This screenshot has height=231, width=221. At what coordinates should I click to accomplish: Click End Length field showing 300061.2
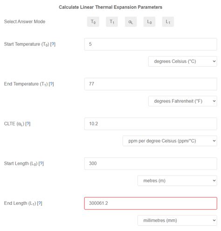point(151,203)
